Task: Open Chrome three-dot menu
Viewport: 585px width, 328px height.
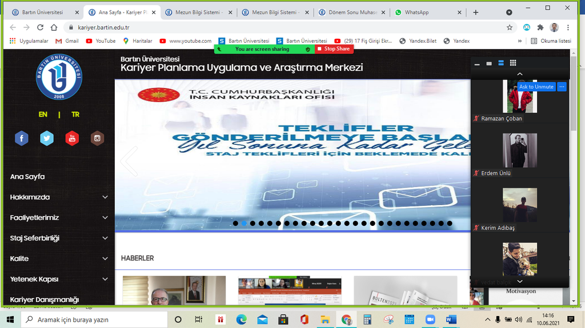Action: tap(568, 27)
